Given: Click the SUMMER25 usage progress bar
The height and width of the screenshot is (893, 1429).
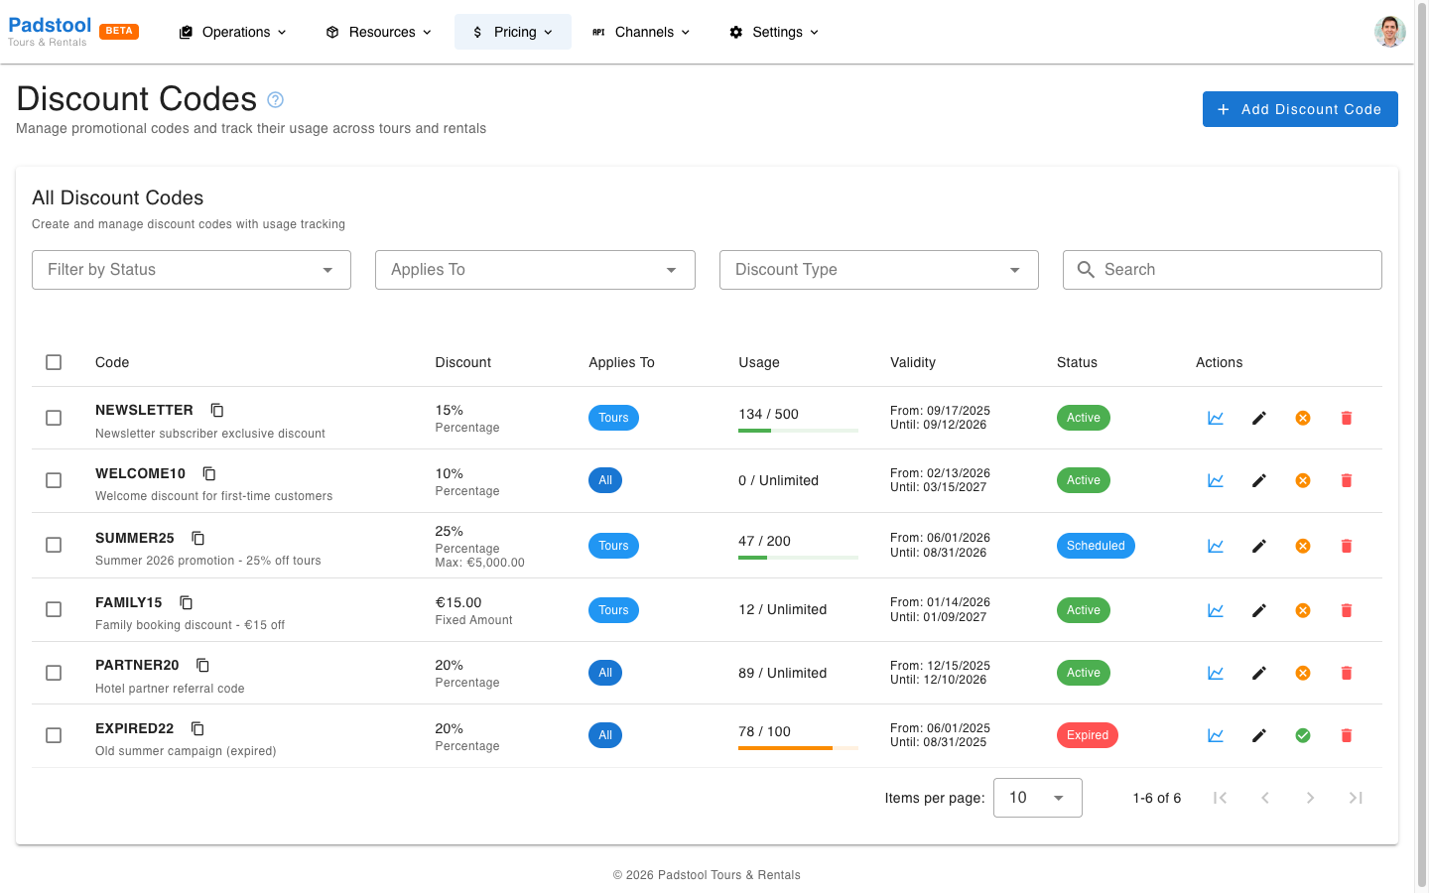Looking at the screenshot, I should 798,558.
